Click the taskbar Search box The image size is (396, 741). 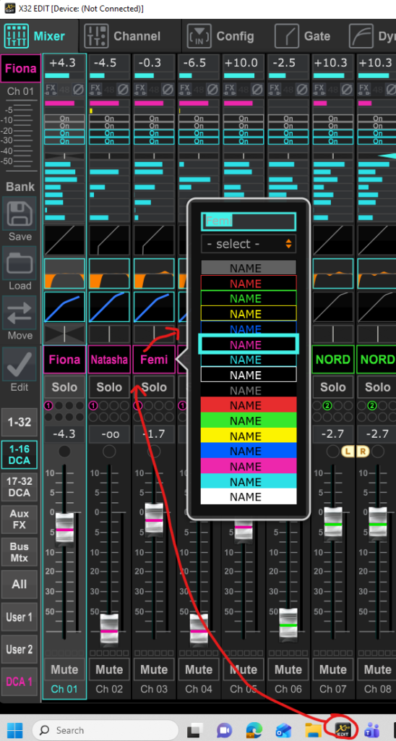coord(106,730)
